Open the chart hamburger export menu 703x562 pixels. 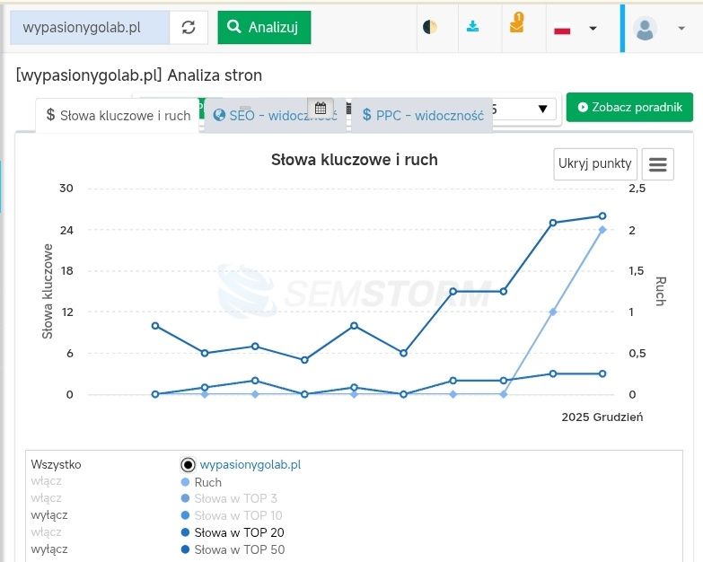click(658, 164)
